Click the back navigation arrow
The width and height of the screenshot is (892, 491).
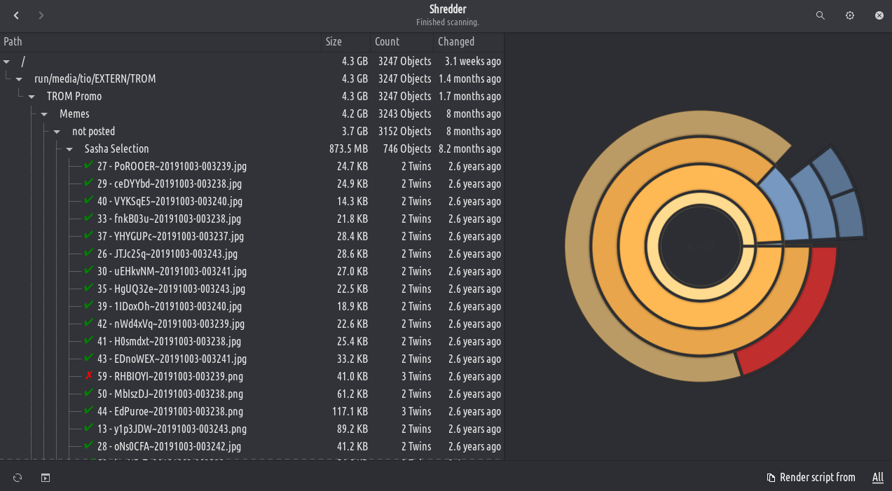coord(16,15)
